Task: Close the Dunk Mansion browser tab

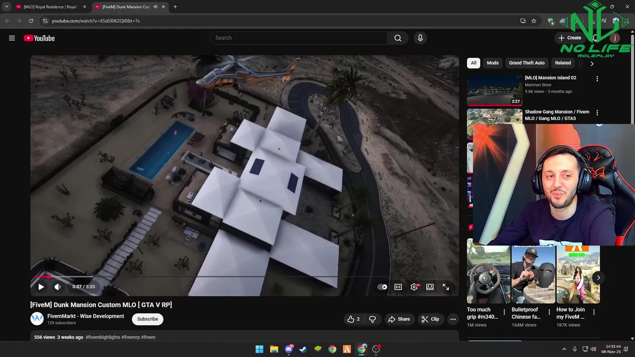Action: 163,7
